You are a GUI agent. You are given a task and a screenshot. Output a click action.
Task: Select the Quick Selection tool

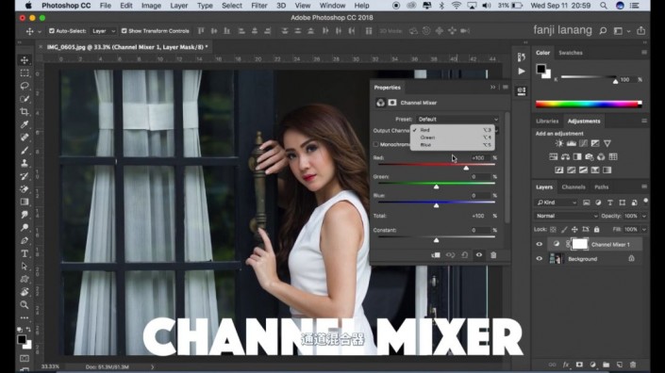(x=25, y=99)
